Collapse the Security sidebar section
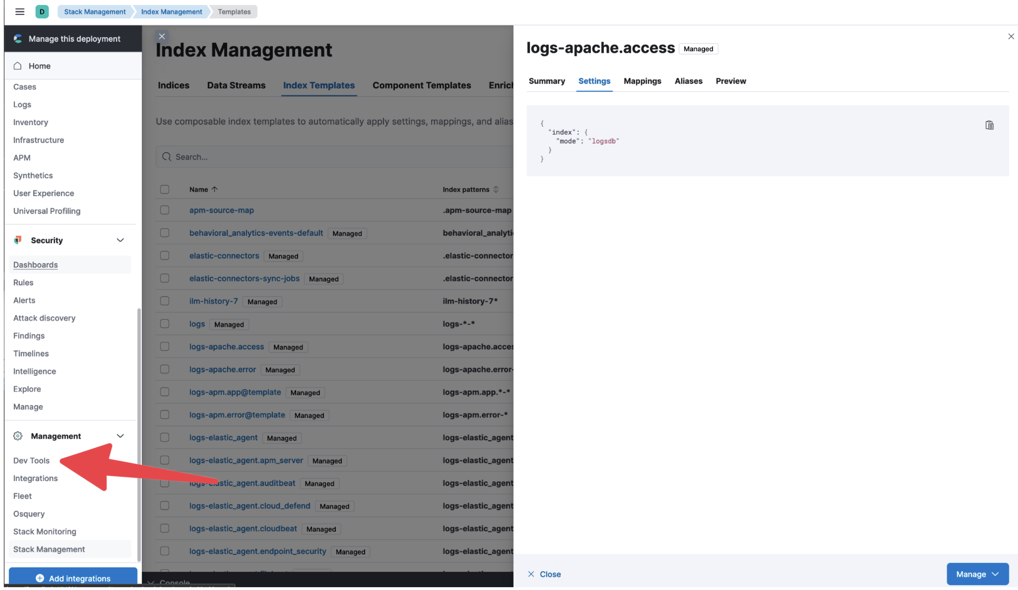The height and width of the screenshot is (590, 1018). (x=120, y=240)
